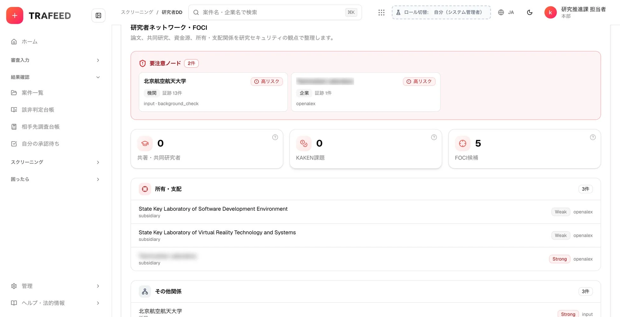Click the open-book icon beside ヘルプ・法的情報
Image resolution: width=620 pixels, height=317 pixels.
tap(14, 303)
